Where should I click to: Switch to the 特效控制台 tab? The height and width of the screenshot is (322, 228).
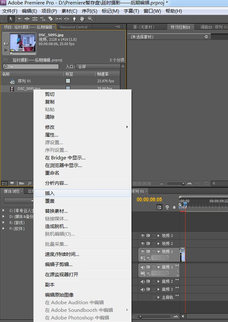tap(180, 27)
